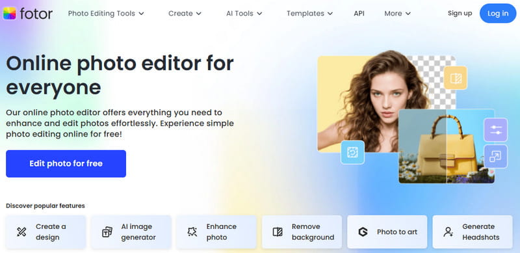Click the Edit photo for free button
This screenshot has width=520, height=253.
66,164
